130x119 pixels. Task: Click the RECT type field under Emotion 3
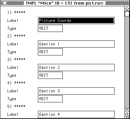click(50, 99)
